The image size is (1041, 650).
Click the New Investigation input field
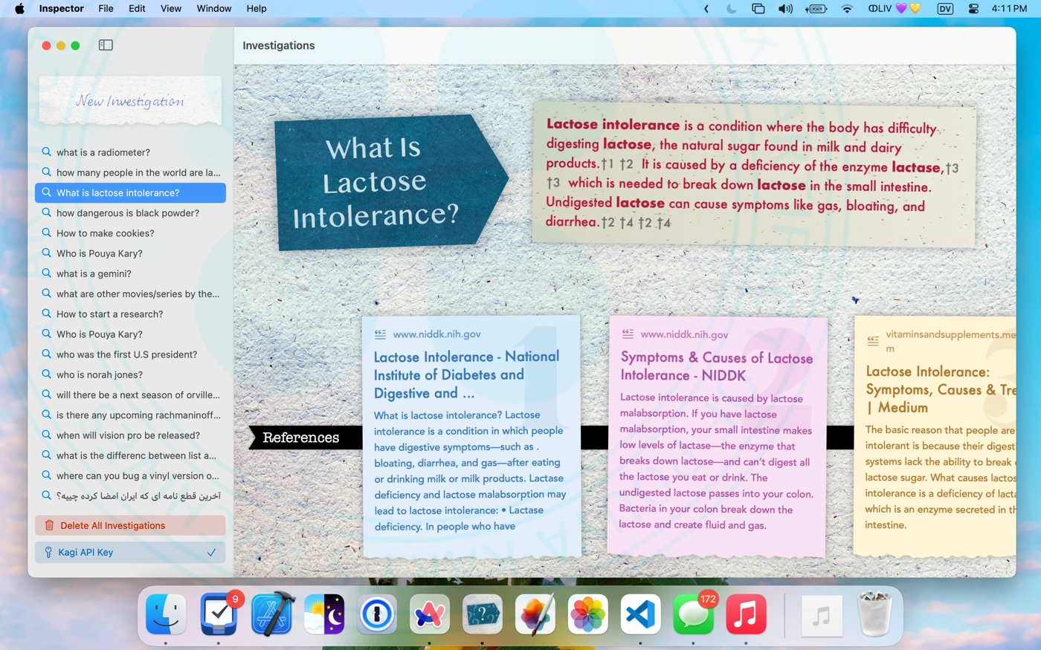[x=130, y=101]
